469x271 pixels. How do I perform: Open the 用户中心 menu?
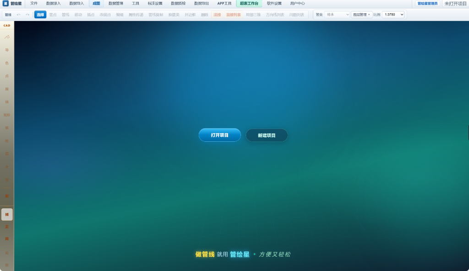pyautogui.click(x=297, y=4)
